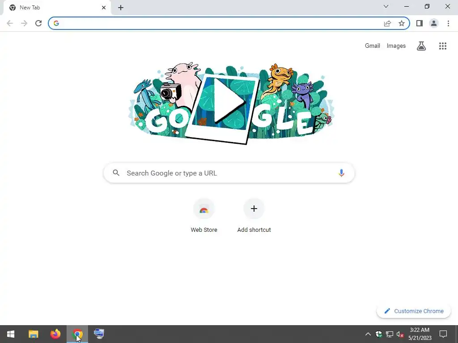
Task: Open the profile avatar icon
Action: pos(434,23)
